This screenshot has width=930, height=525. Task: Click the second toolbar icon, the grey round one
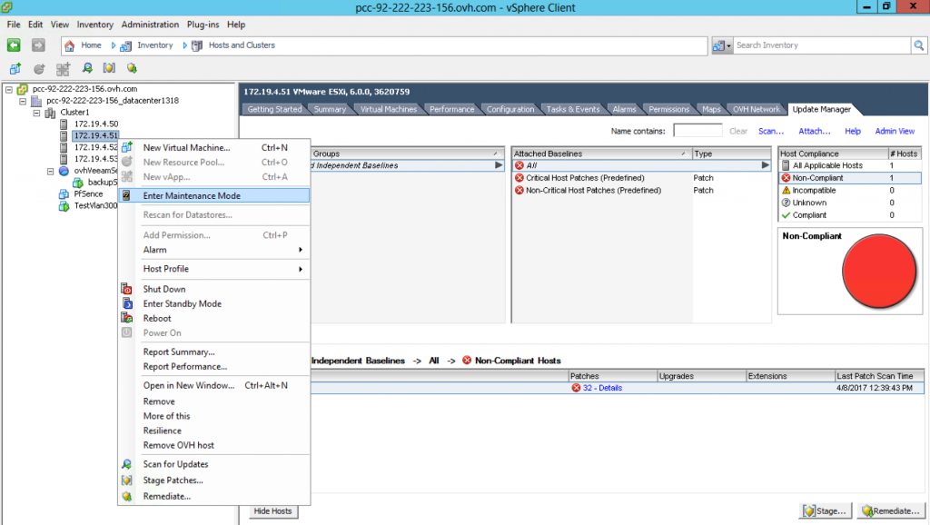39,69
